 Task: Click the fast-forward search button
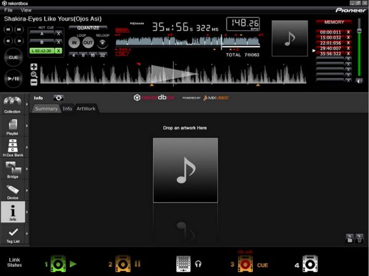pos(19,41)
